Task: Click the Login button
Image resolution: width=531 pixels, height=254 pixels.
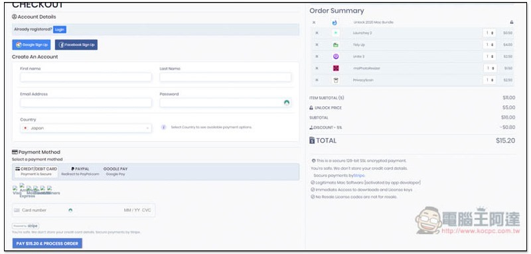Action: coord(60,29)
